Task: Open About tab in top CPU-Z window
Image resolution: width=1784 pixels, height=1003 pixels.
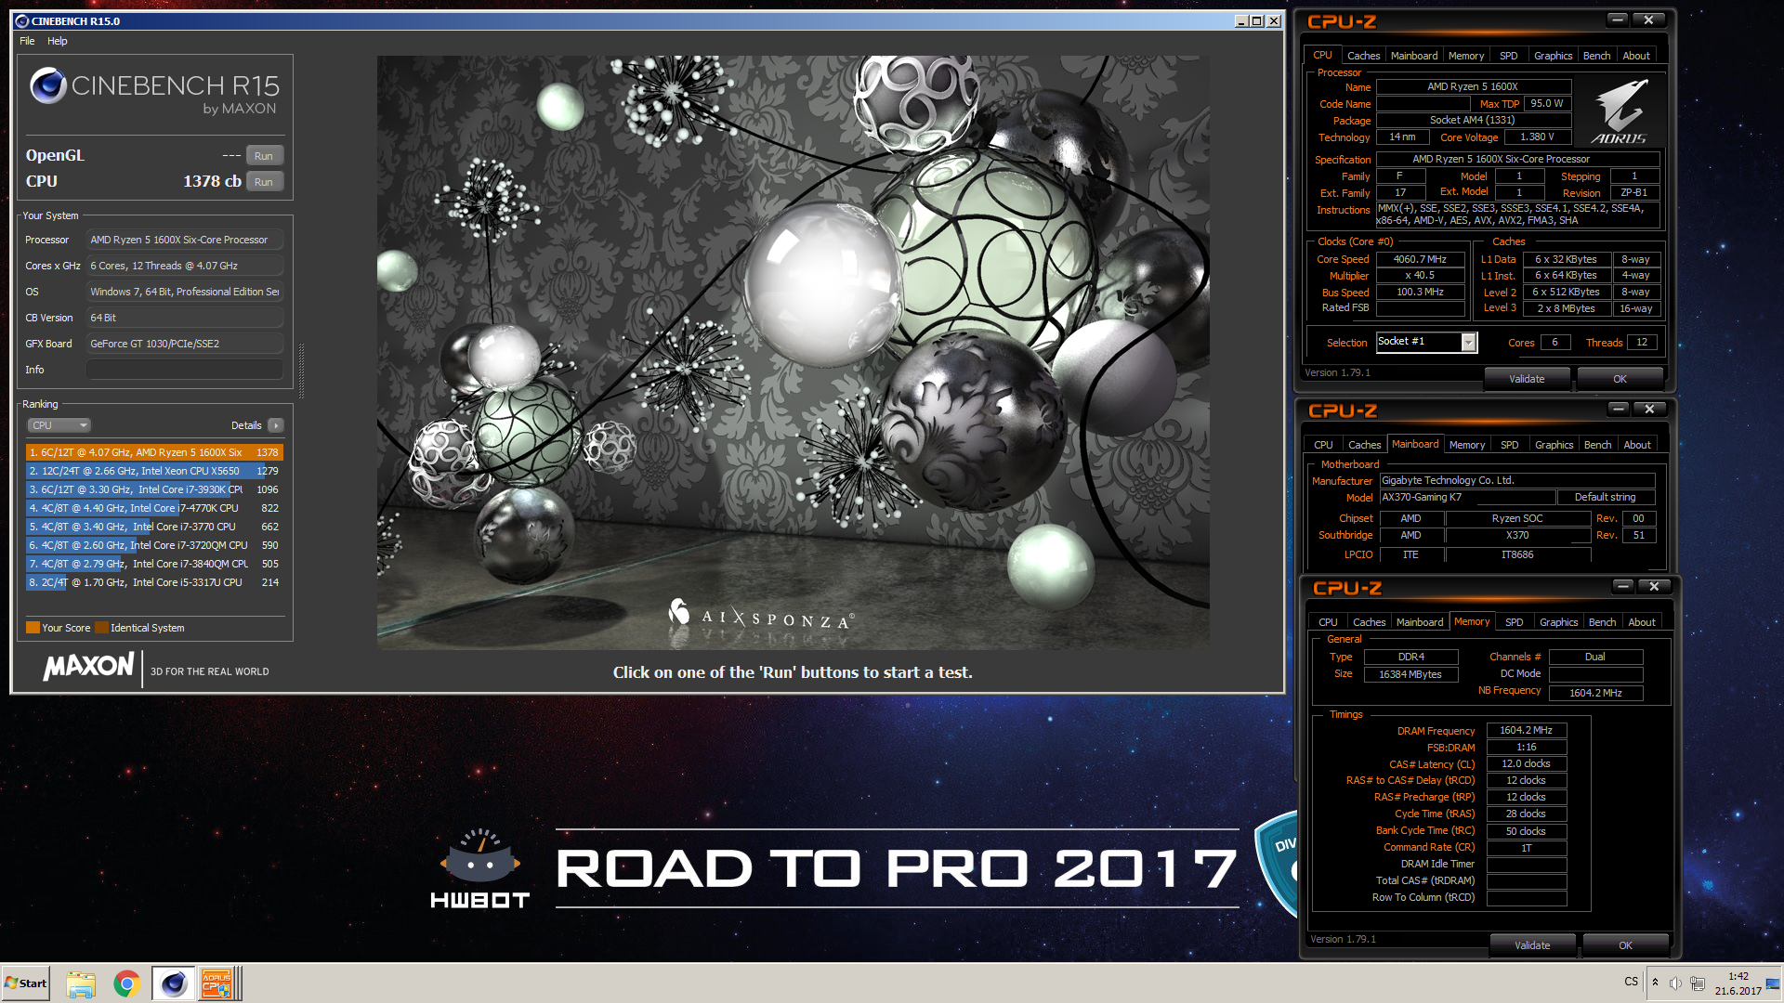Action: 1636,56
